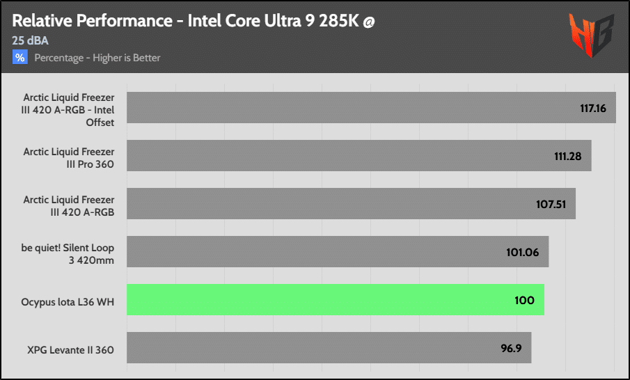Click the Relative Performance chart title
This screenshot has height=380, width=630.
194,21
